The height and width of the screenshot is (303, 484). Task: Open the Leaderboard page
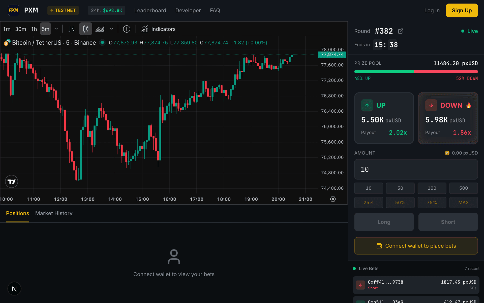pos(150,10)
